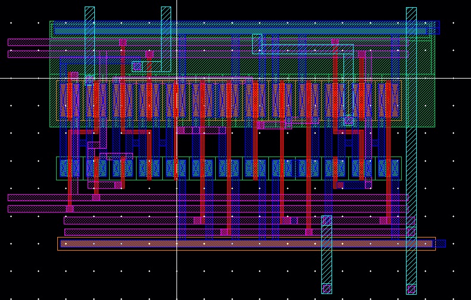The image size is (471, 300).
Task: Select the shorter cyan vertical strip below the rails
Action: 327,254
